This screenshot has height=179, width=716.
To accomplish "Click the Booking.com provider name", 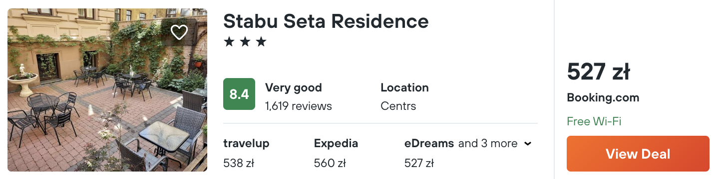I will tap(603, 98).
